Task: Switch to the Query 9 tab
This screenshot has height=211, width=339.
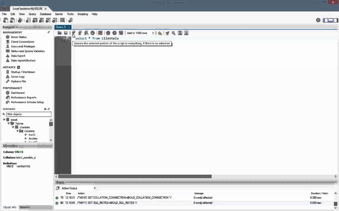Action: click(x=61, y=27)
